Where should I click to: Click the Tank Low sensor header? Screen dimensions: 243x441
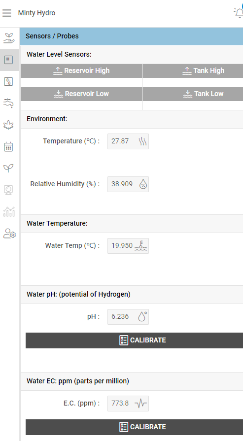[193, 94]
